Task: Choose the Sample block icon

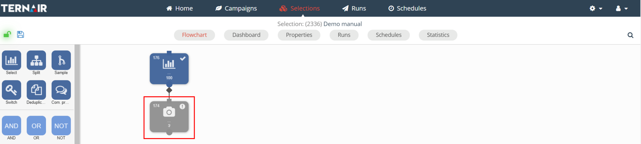Action: (x=61, y=60)
